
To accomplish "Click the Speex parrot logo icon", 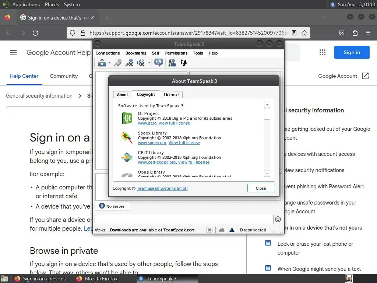I will click(127, 138).
